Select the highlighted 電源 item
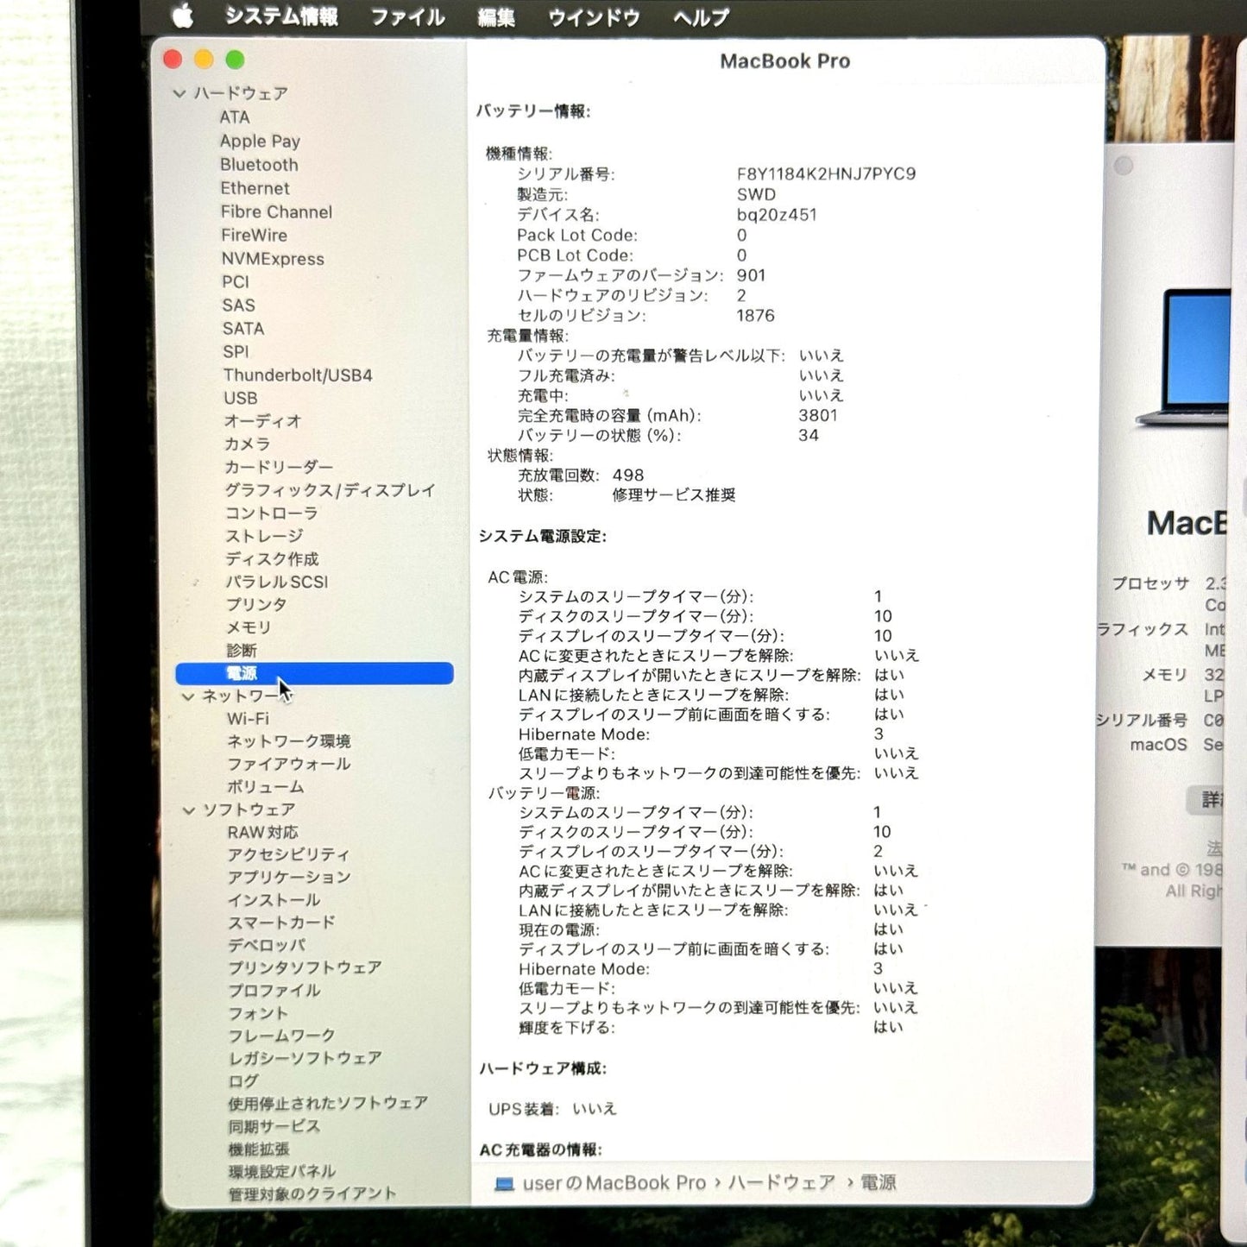 (x=314, y=674)
